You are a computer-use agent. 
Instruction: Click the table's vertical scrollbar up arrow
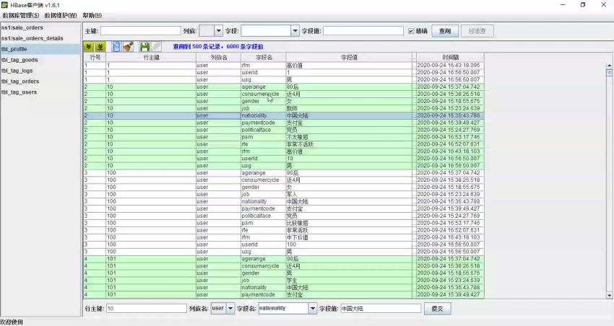[x=609, y=65]
